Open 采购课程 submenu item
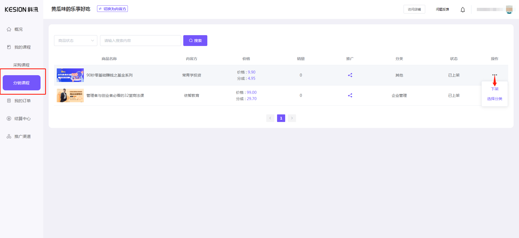Image resolution: width=519 pixels, height=238 pixels. (21, 65)
